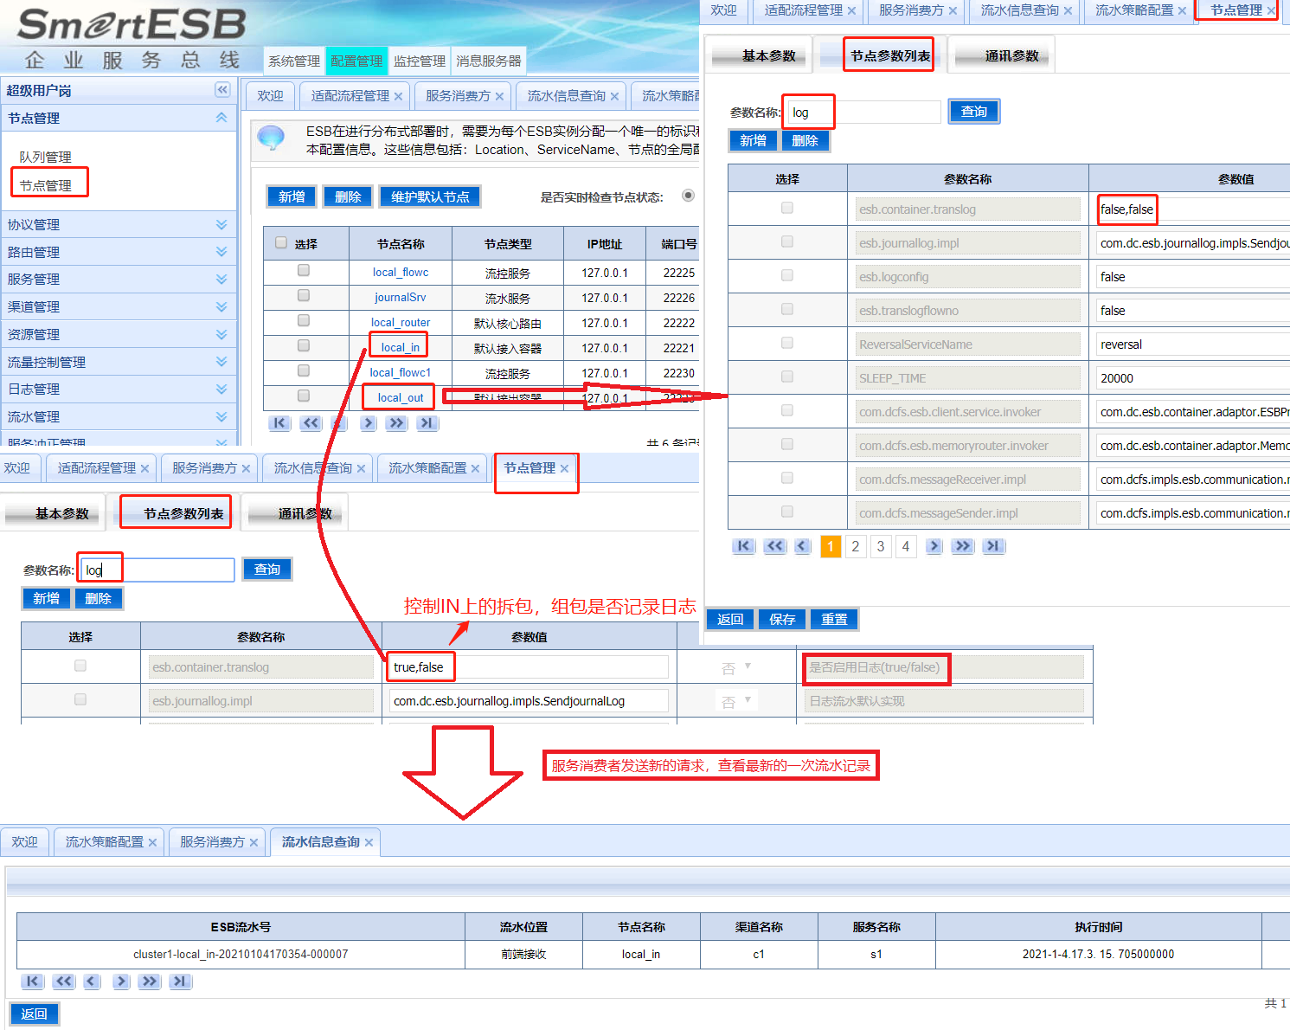
Task: Go to page 3 of parameter list
Action: point(880,546)
